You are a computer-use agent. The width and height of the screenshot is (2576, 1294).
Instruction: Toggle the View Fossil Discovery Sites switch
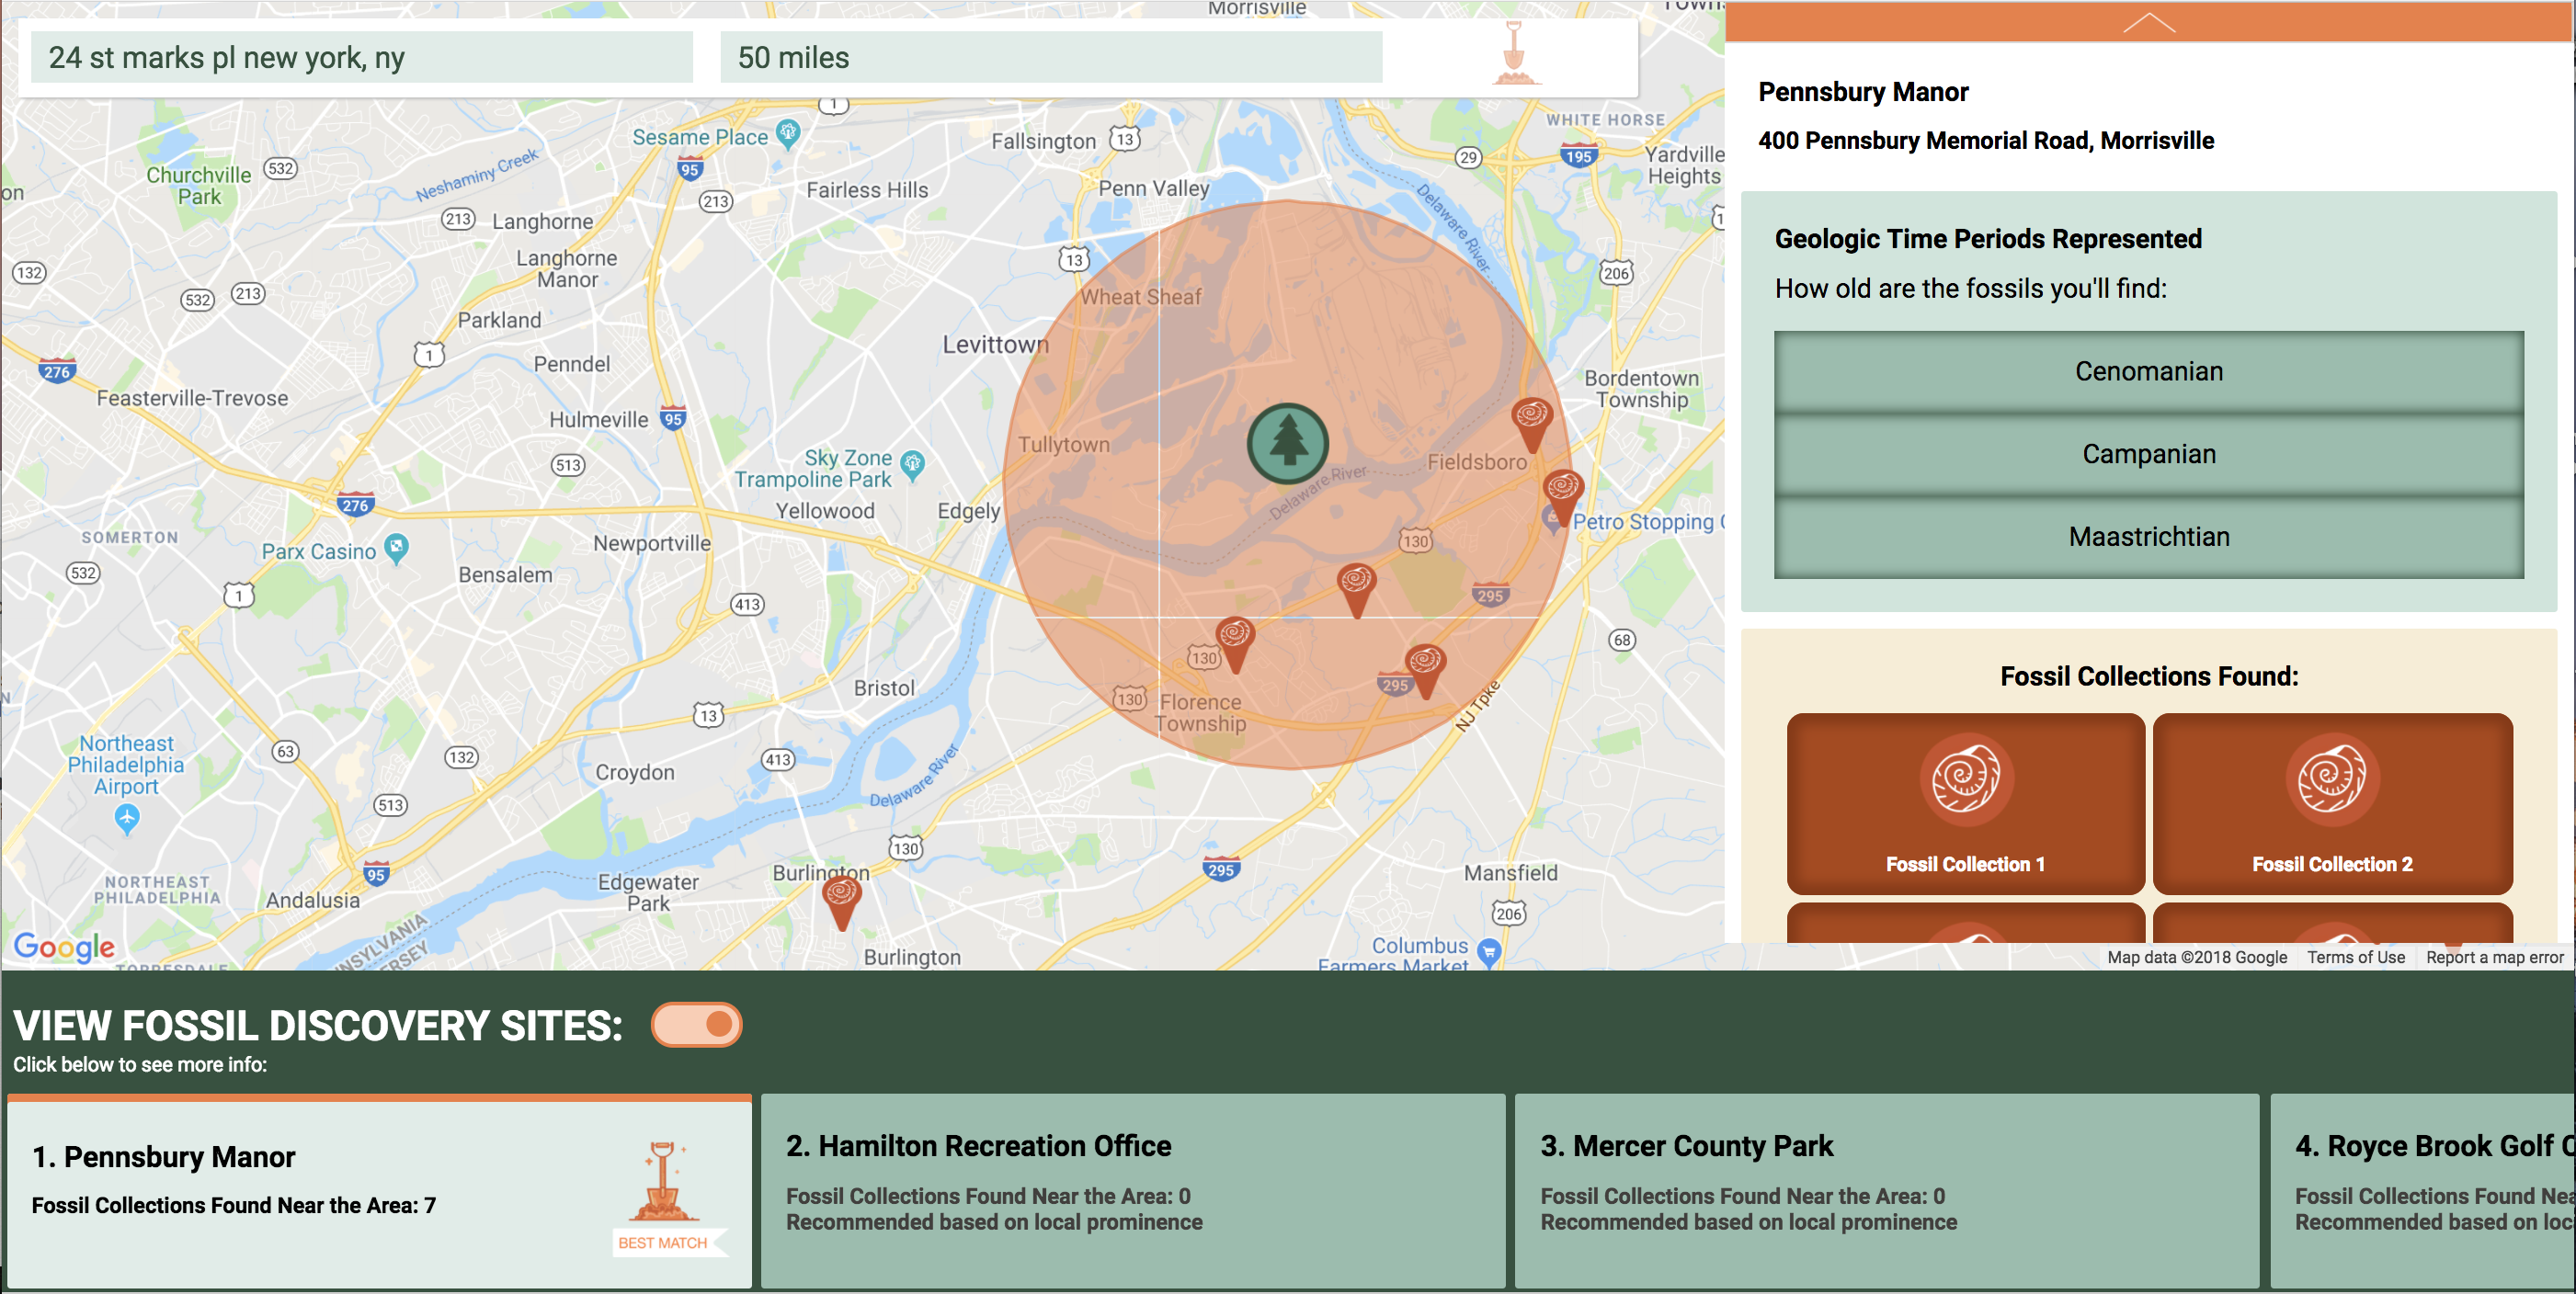coord(696,1025)
